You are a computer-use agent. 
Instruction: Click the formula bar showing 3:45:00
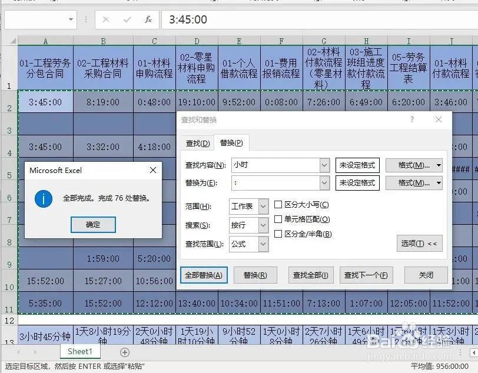pos(320,20)
